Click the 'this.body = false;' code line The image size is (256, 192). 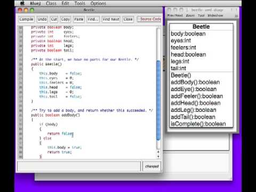(60, 74)
